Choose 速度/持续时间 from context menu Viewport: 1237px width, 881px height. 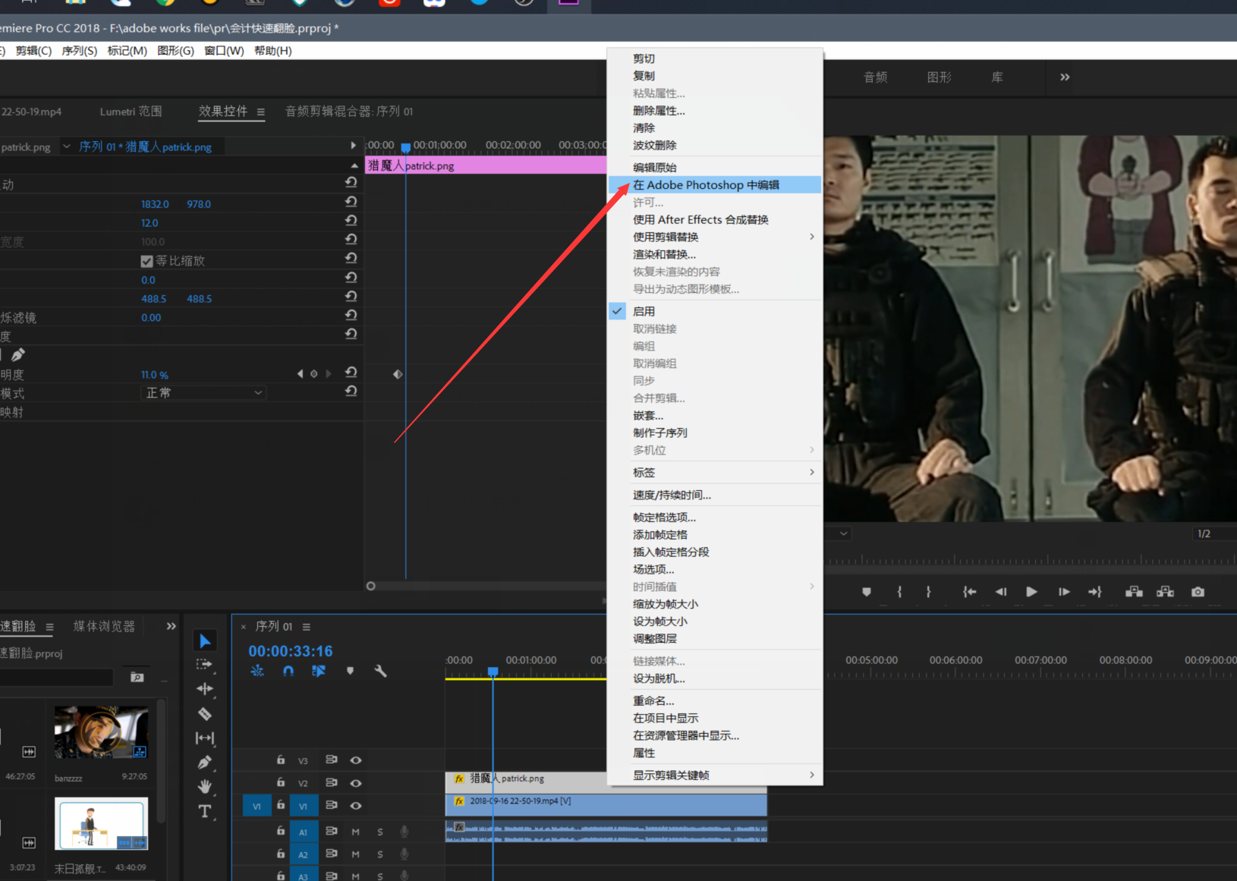[x=714, y=495]
